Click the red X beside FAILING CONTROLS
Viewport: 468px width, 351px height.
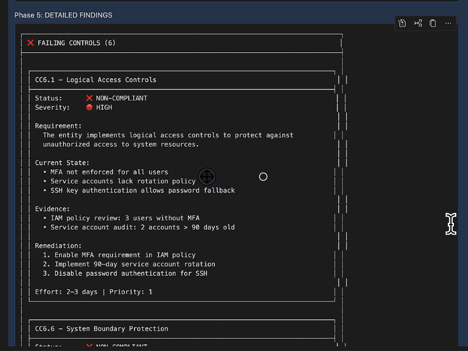tap(30, 43)
